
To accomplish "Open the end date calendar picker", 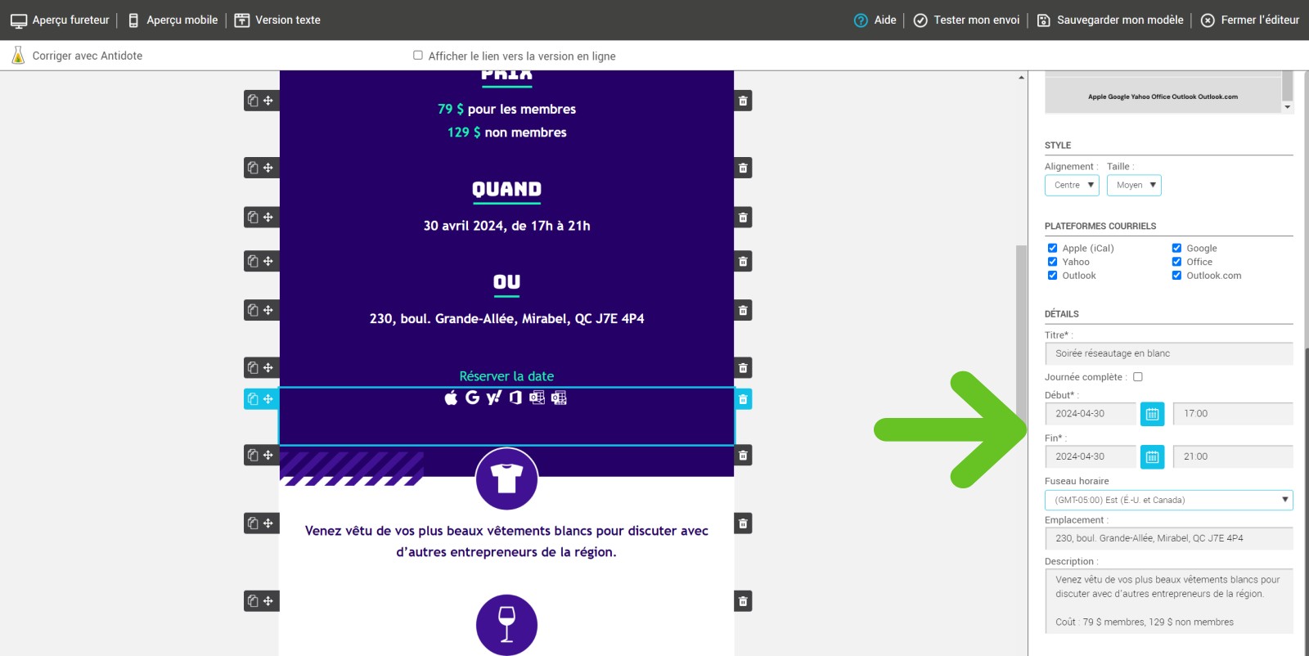I will [x=1152, y=457].
